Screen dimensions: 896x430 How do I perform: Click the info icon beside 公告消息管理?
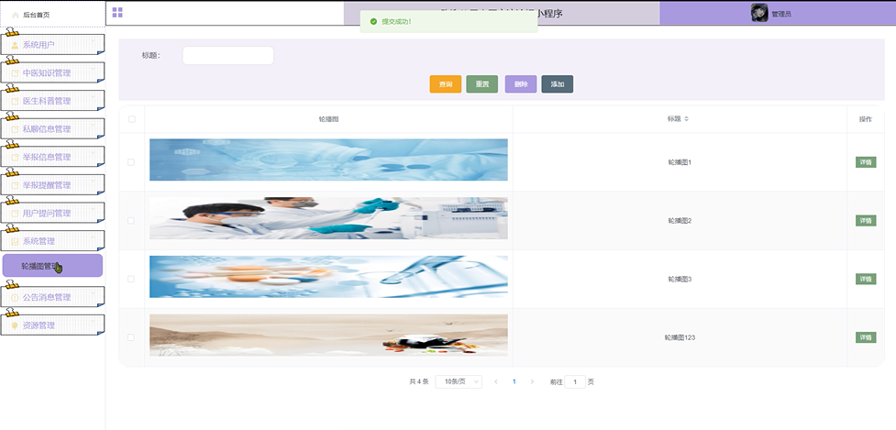[x=15, y=298]
